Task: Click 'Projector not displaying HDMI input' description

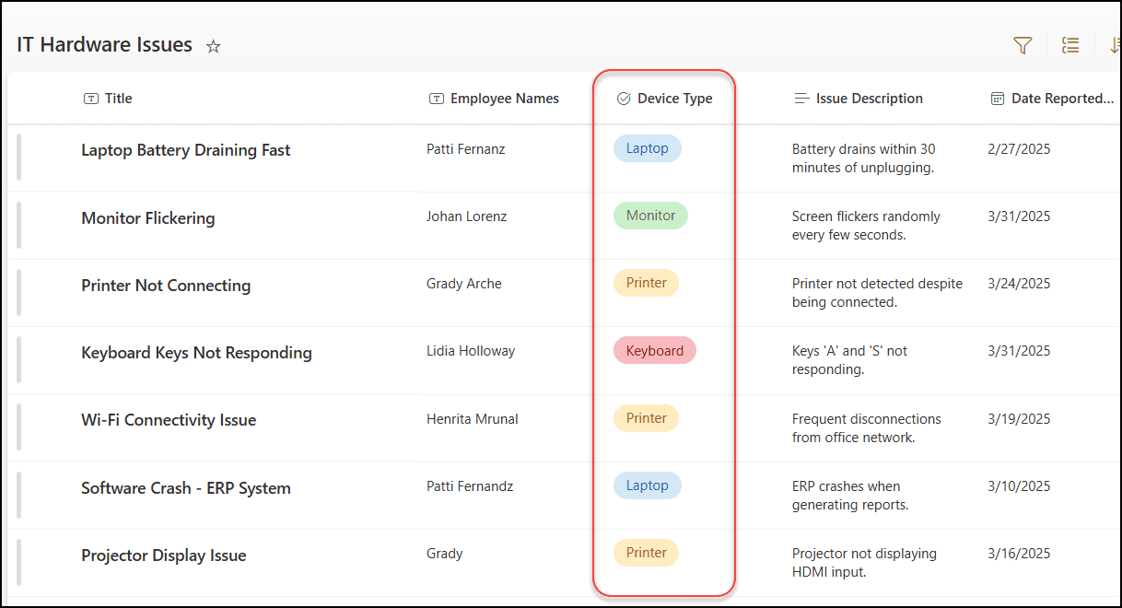Action: click(864, 563)
